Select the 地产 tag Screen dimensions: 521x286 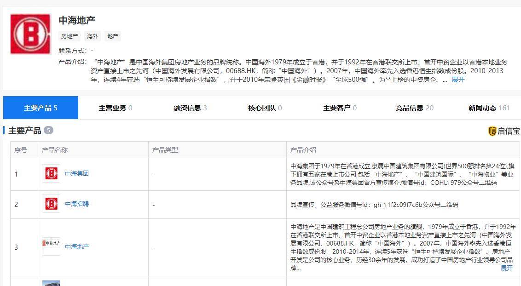coord(112,36)
